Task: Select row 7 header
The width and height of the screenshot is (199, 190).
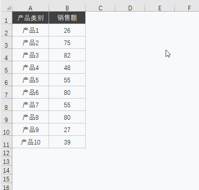Action: click(6, 92)
